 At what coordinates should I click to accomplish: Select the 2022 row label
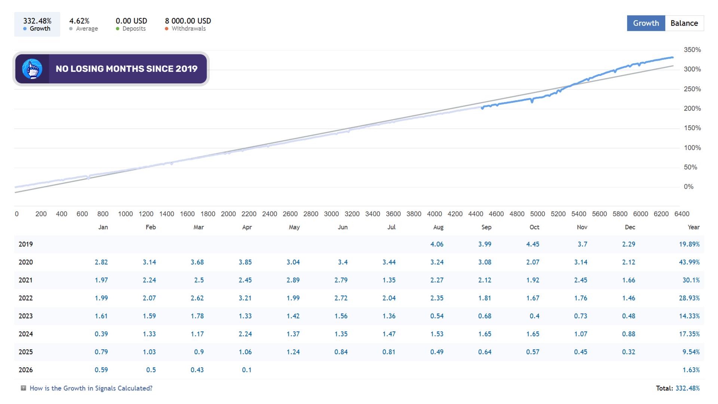[x=26, y=298]
